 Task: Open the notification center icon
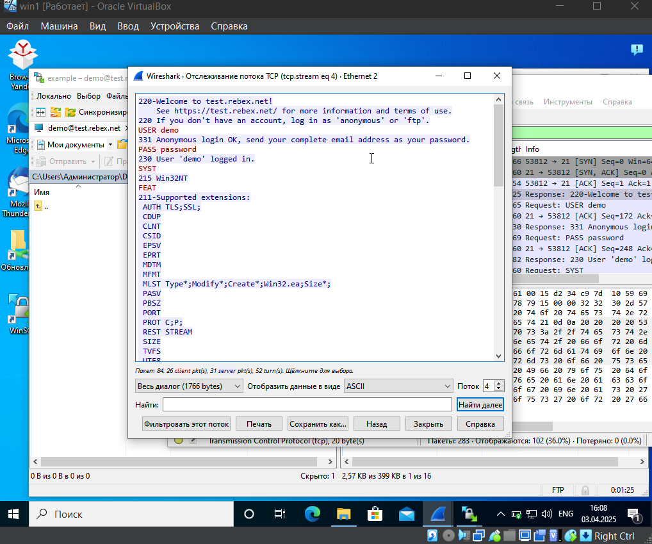pyautogui.click(x=633, y=515)
